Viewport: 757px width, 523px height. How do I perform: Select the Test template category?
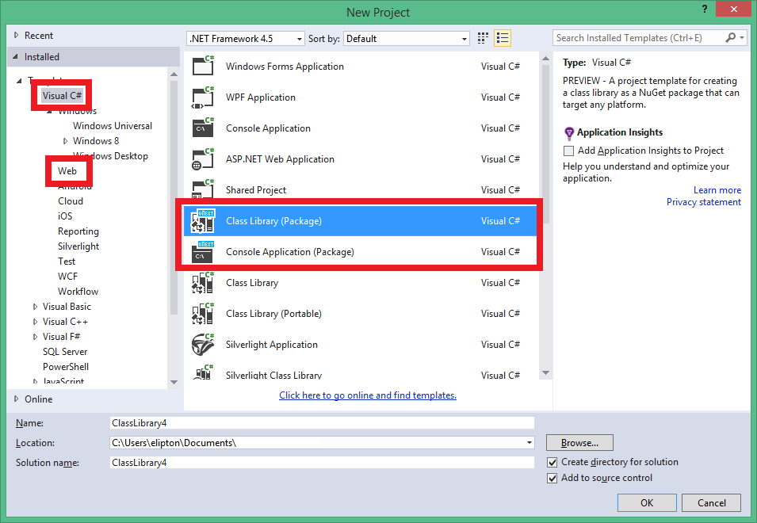pos(67,261)
